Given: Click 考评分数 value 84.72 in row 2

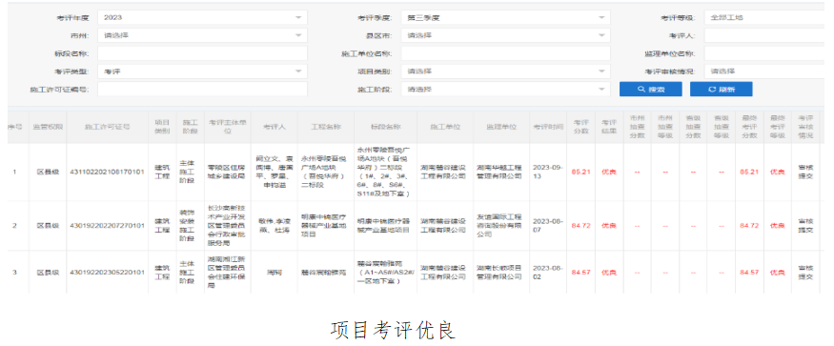Looking at the screenshot, I should (x=581, y=226).
